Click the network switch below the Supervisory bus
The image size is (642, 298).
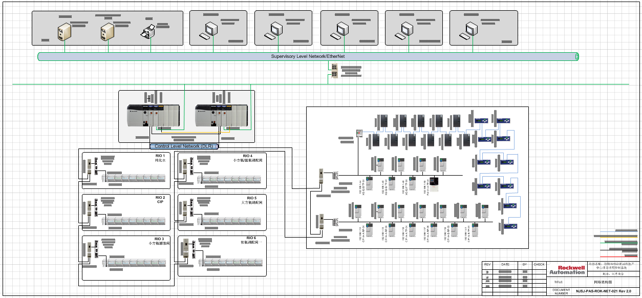pos(333,71)
